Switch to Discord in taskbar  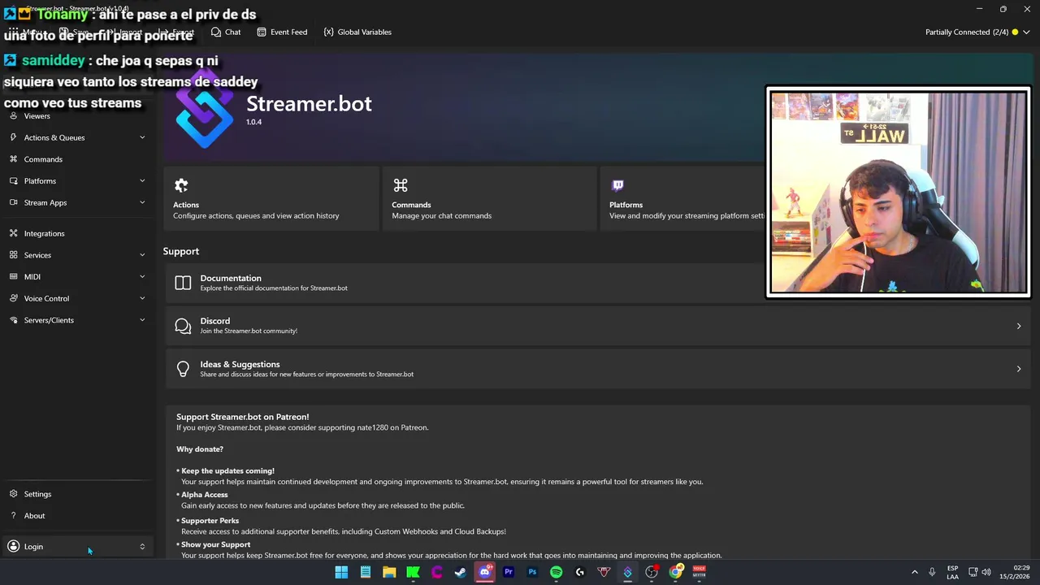pyautogui.click(x=485, y=572)
